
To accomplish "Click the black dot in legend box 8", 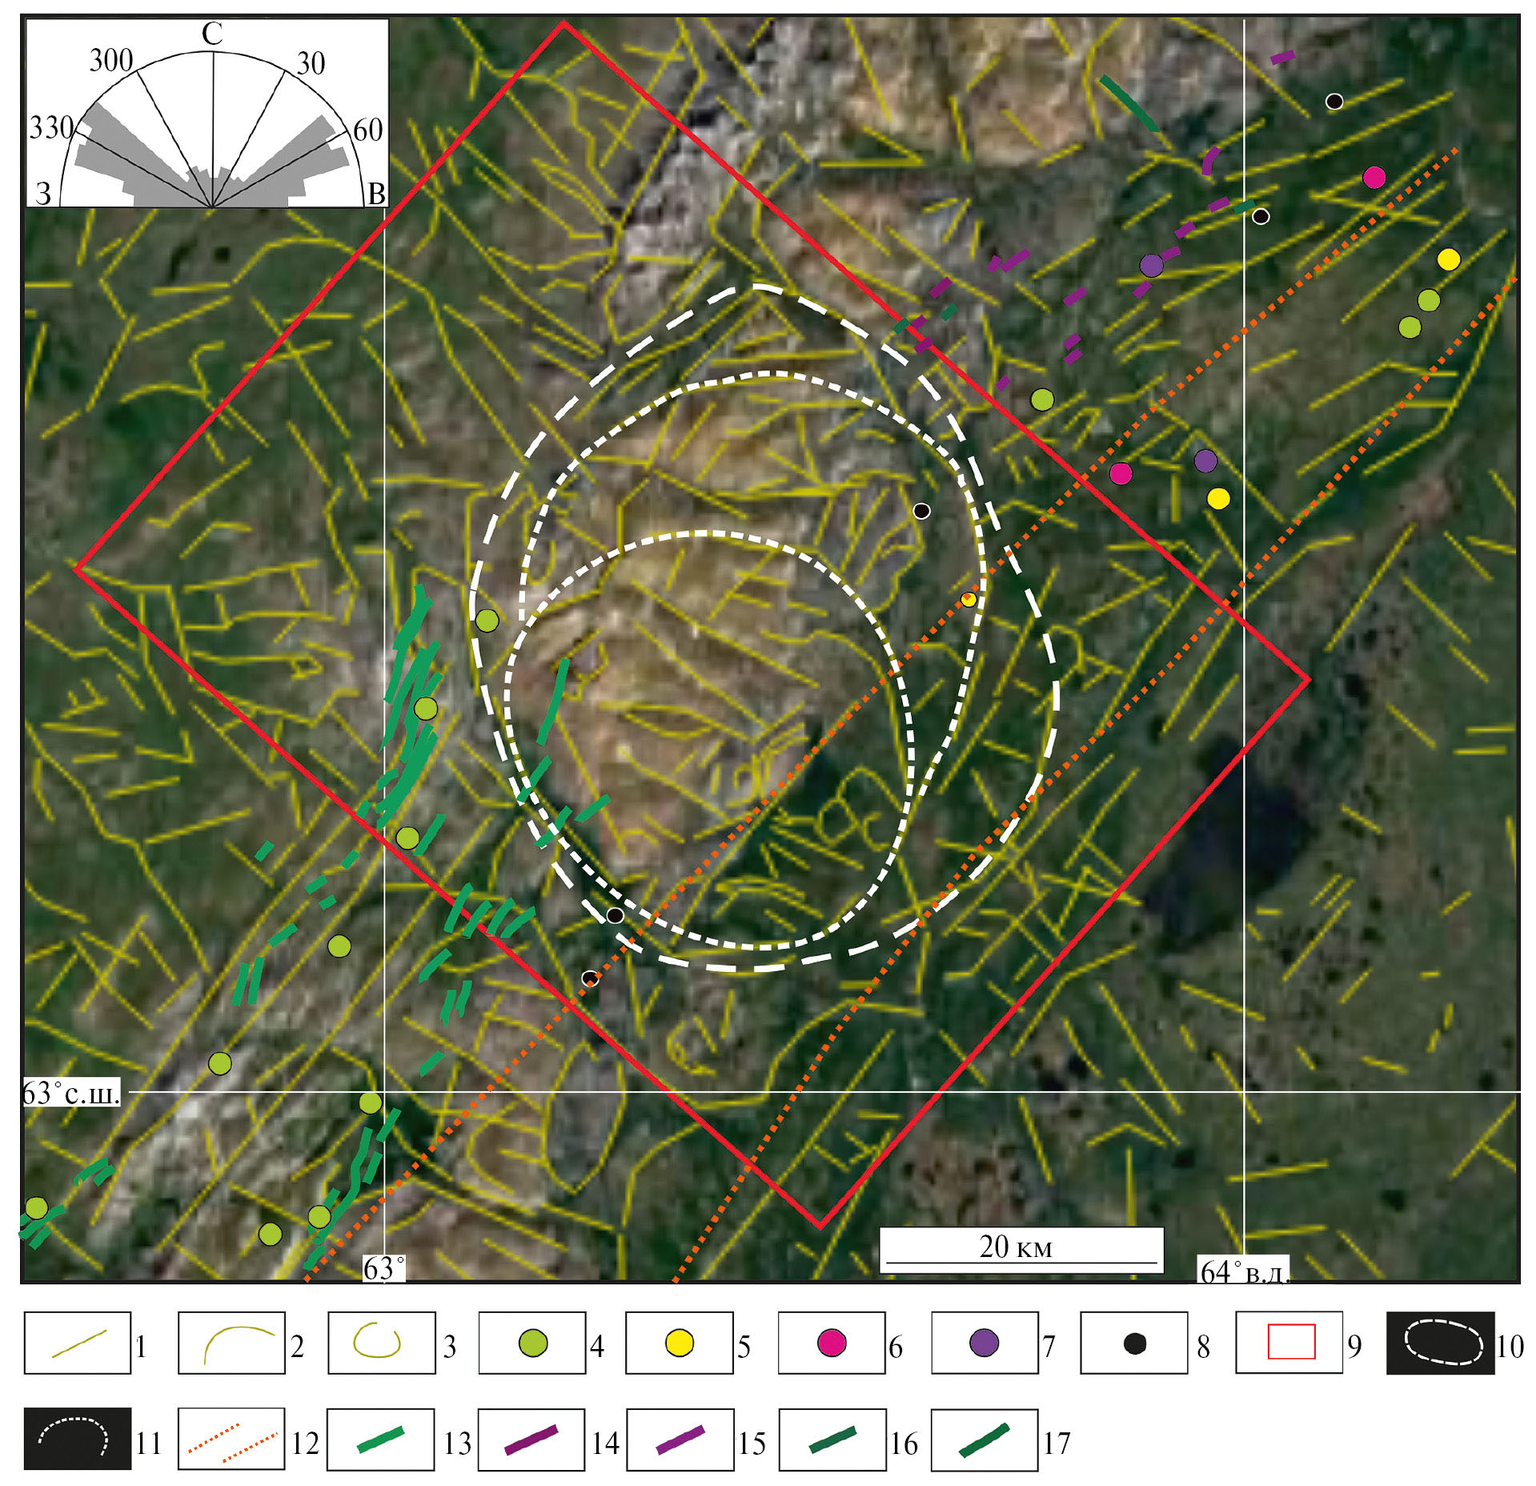I will [1134, 1343].
